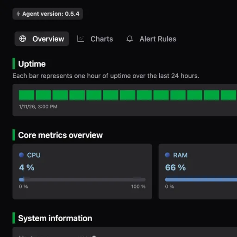Click the blue dot beside RAM
This screenshot has width=237, height=237.
(168, 155)
